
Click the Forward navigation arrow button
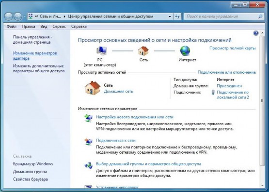[x=17, y=16]
